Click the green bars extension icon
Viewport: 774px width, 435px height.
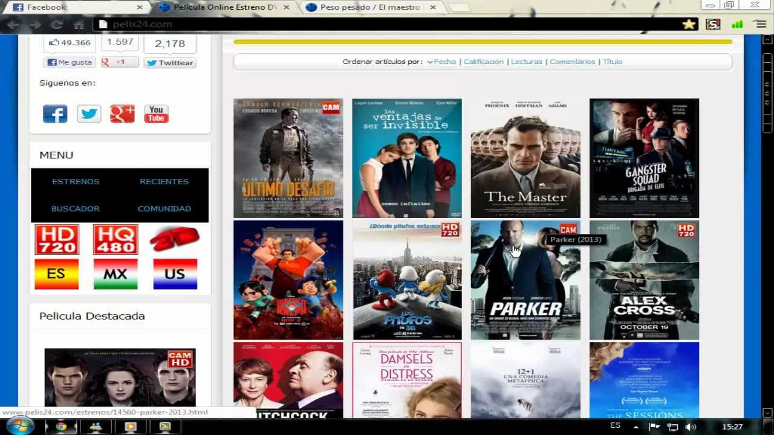tap(737, 24)
